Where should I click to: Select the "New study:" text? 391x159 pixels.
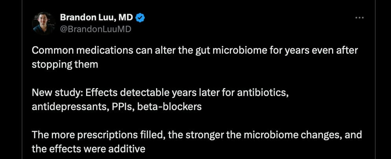pyautogui.click(x=56, y=94)
